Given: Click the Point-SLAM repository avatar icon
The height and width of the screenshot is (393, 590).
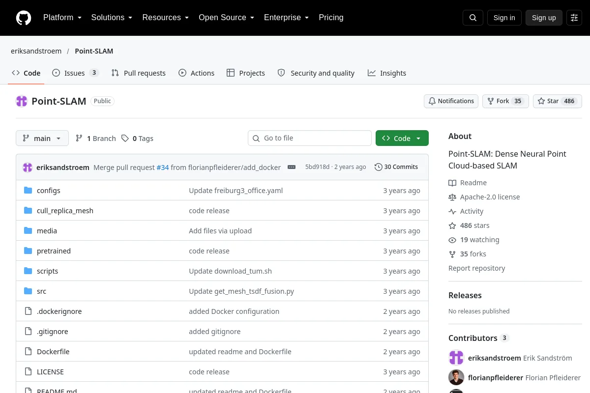Looking at the screenshot, I should coord(22,101).
